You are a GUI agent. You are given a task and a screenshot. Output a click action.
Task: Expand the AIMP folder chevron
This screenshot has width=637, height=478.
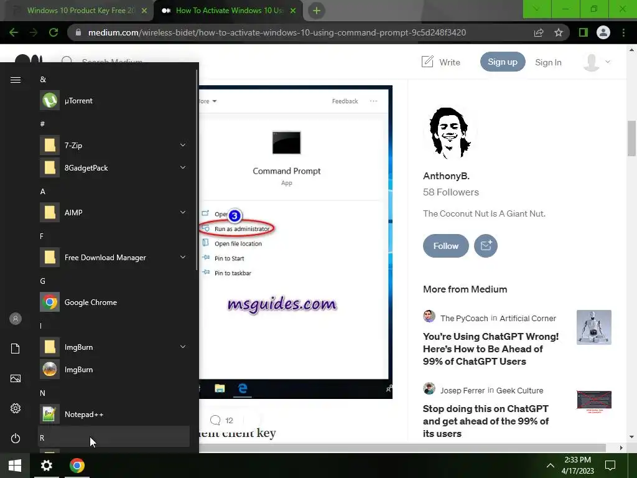coord(183,212)
